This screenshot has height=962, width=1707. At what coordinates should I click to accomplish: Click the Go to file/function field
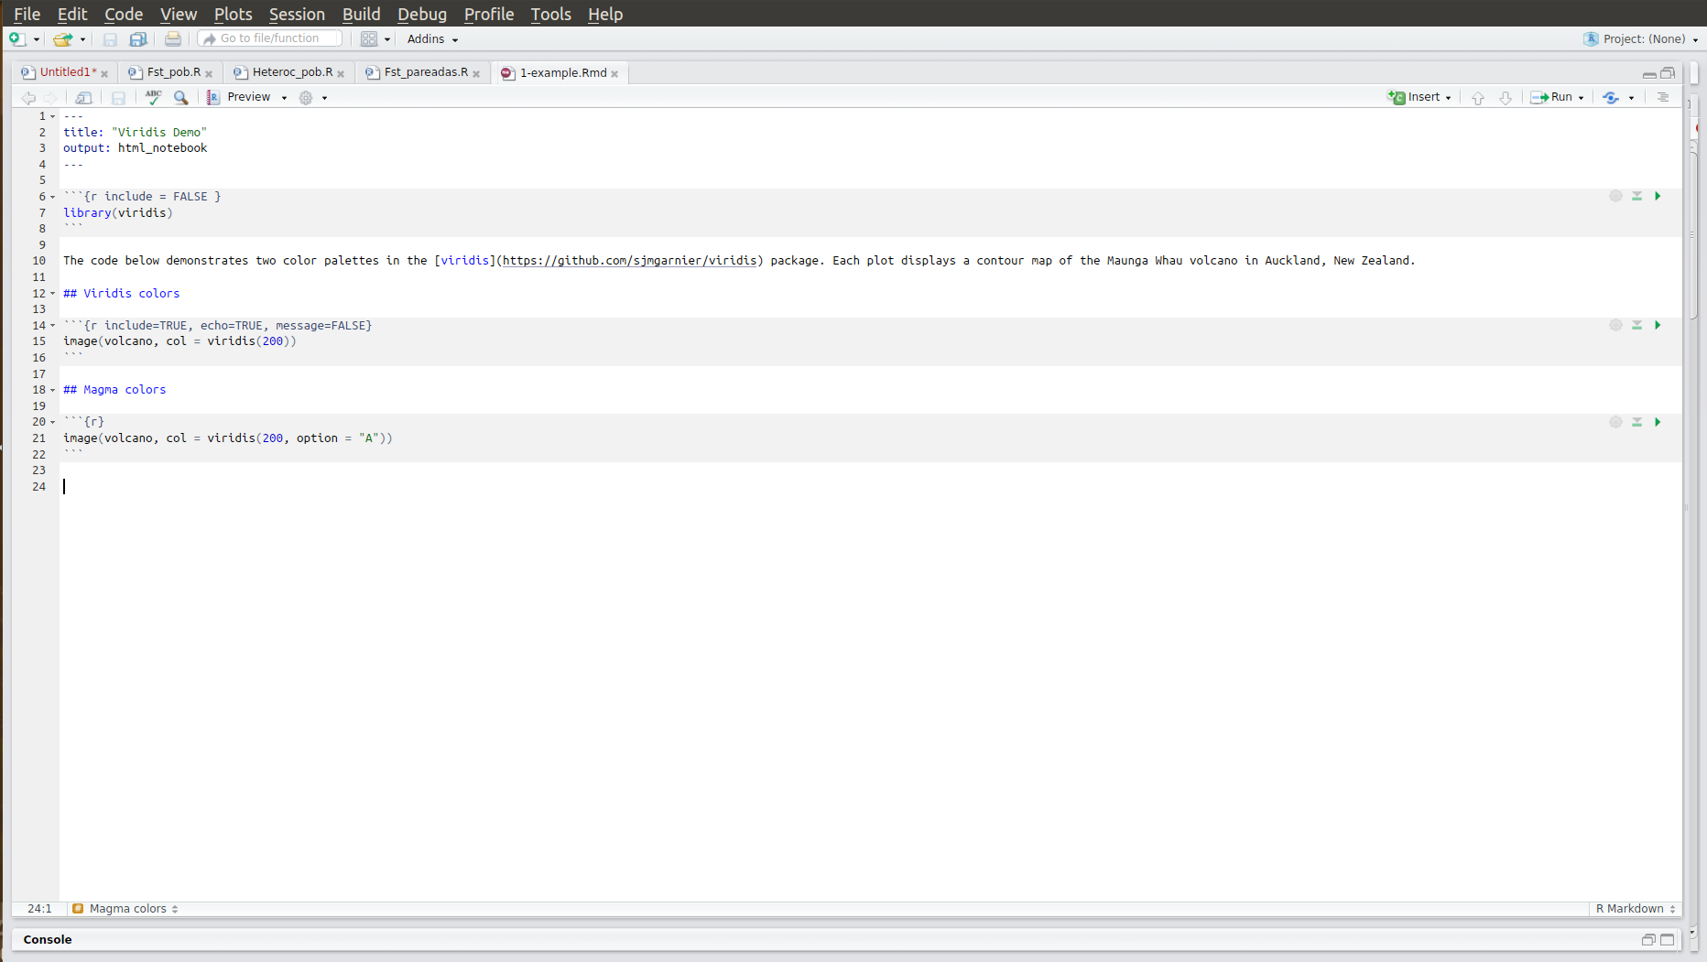270,38
